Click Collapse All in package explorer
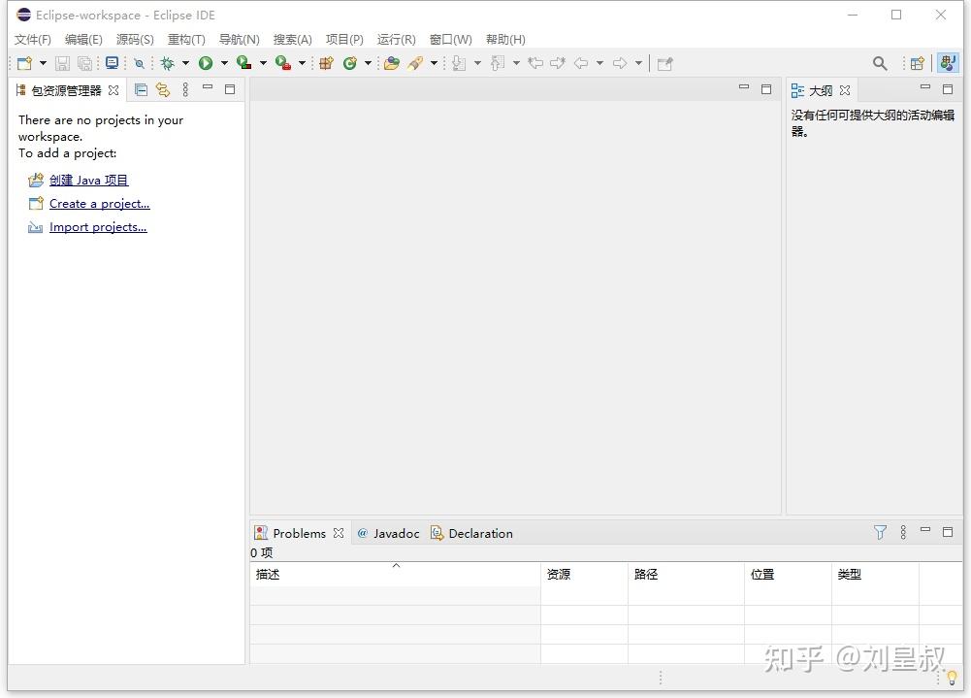The height and width of the screenshot is (698, 971). coord(142,90)
